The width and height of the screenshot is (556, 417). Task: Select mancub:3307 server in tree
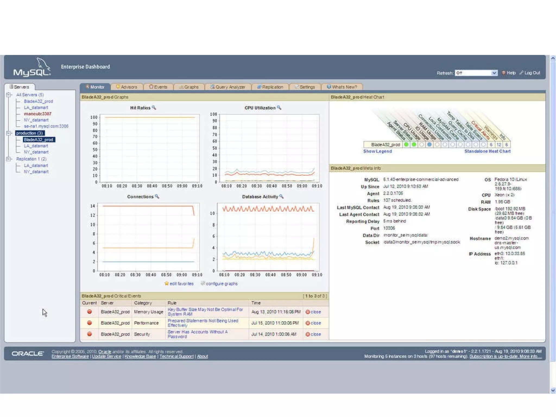37,114
